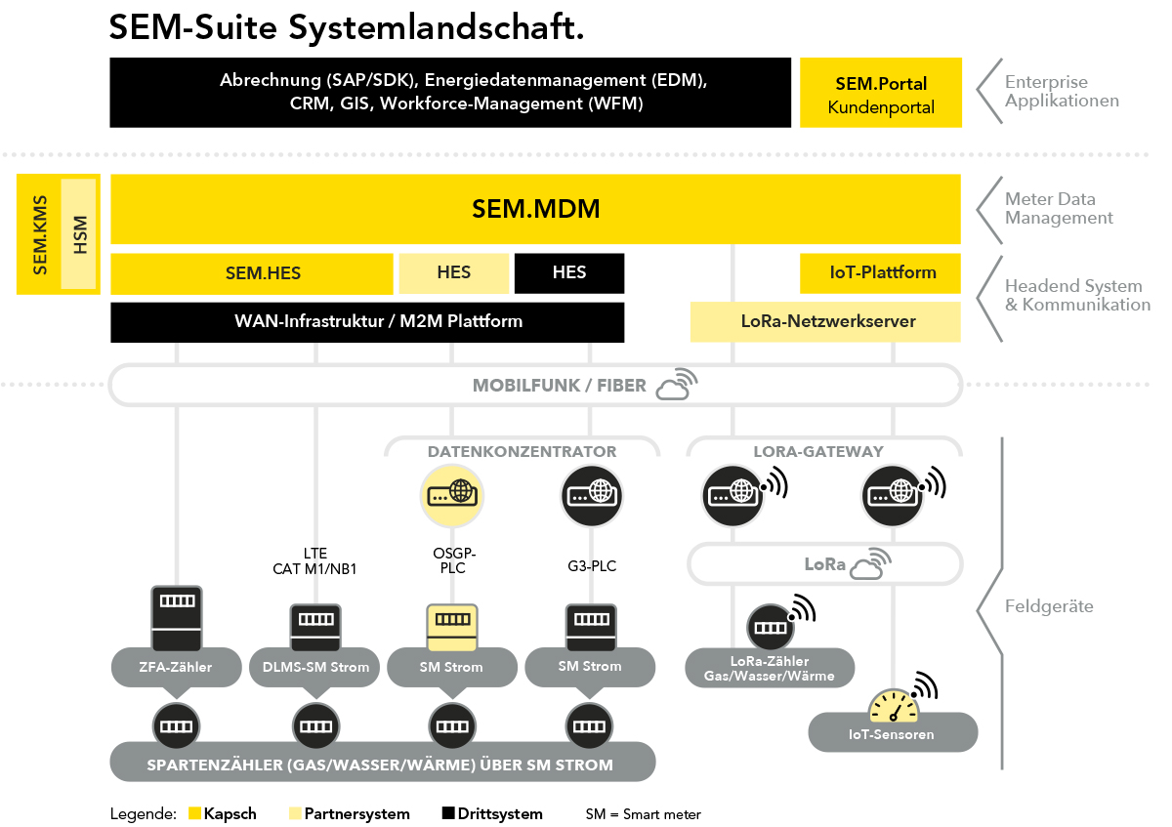Click round submeter icon below G3-PLC SM Strom
Screen dimensions: 1172x827
pyautogui.click(x=591, y=726)
